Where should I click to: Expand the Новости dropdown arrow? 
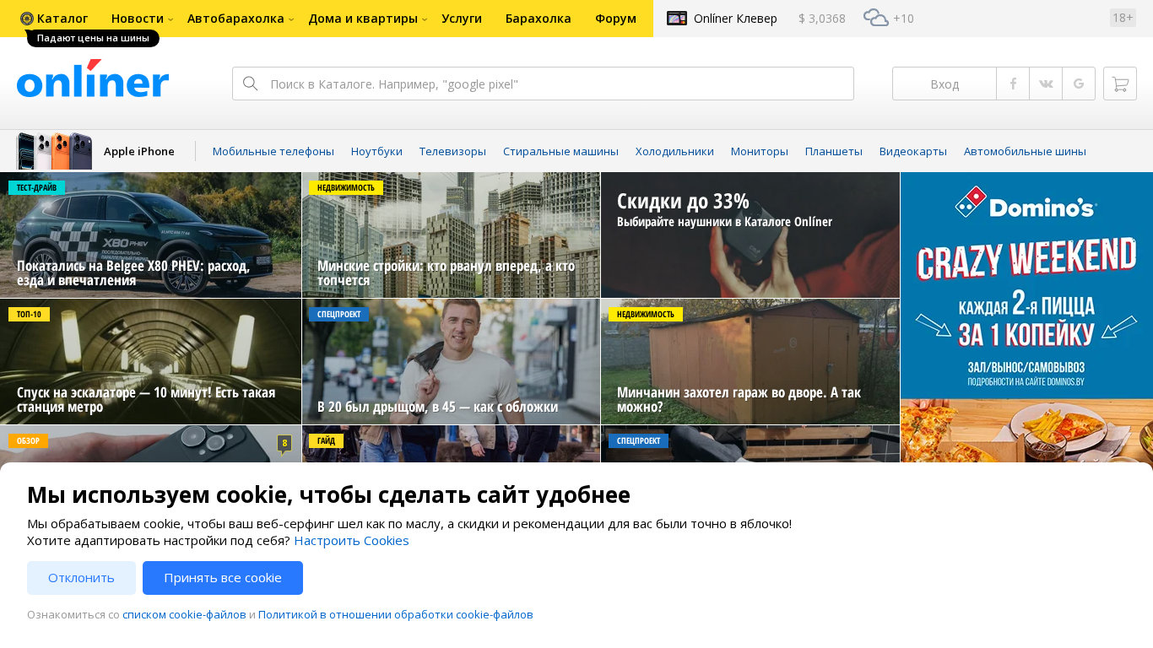click(171, 19)
